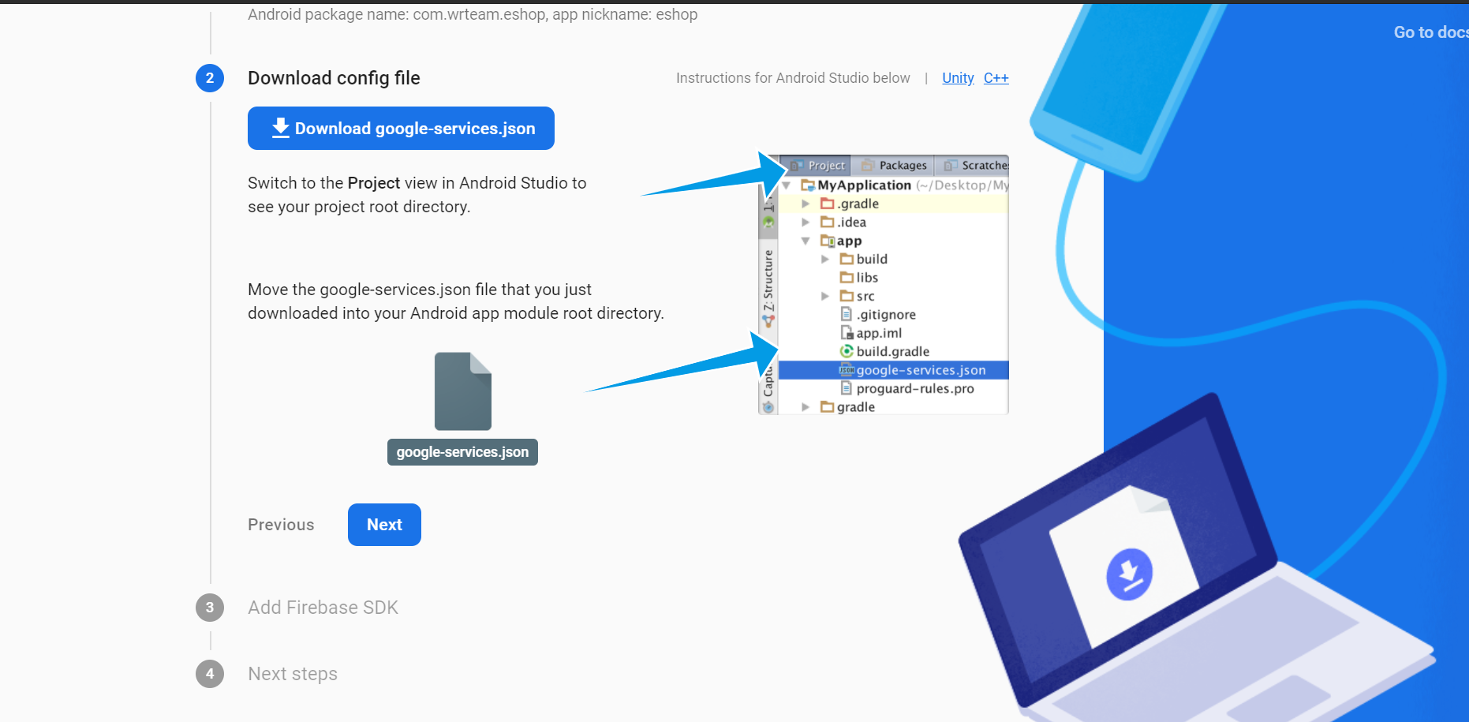The height and width of the screenshot is (722, 1469).
Task: Open the C++ instructions link
Action: [x=996, y=78]
